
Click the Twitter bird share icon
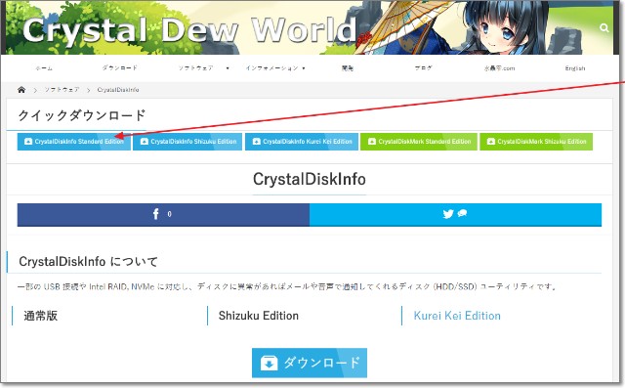pos(448,214)
